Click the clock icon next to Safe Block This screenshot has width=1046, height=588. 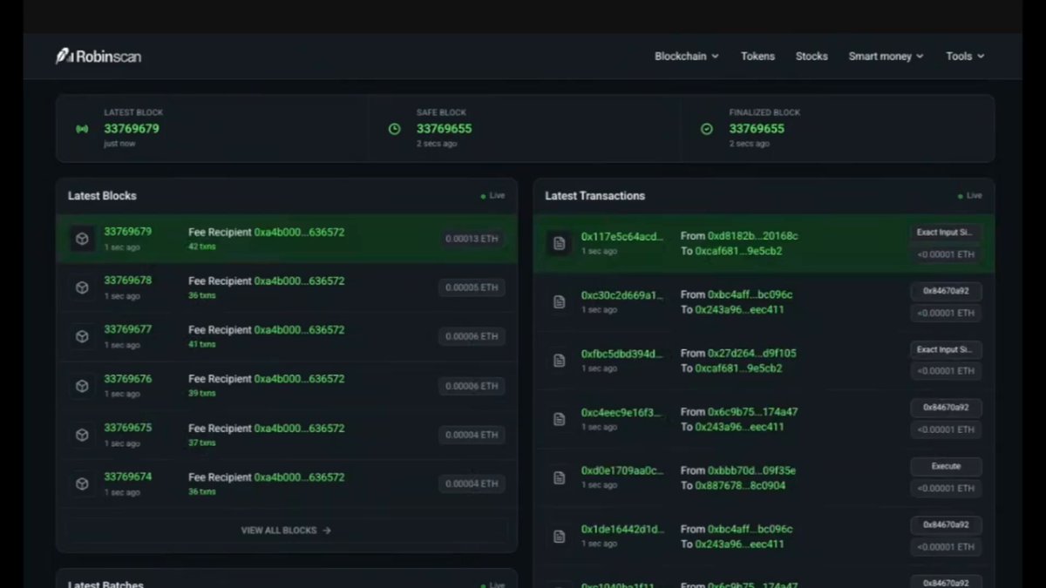coord(394,129)
